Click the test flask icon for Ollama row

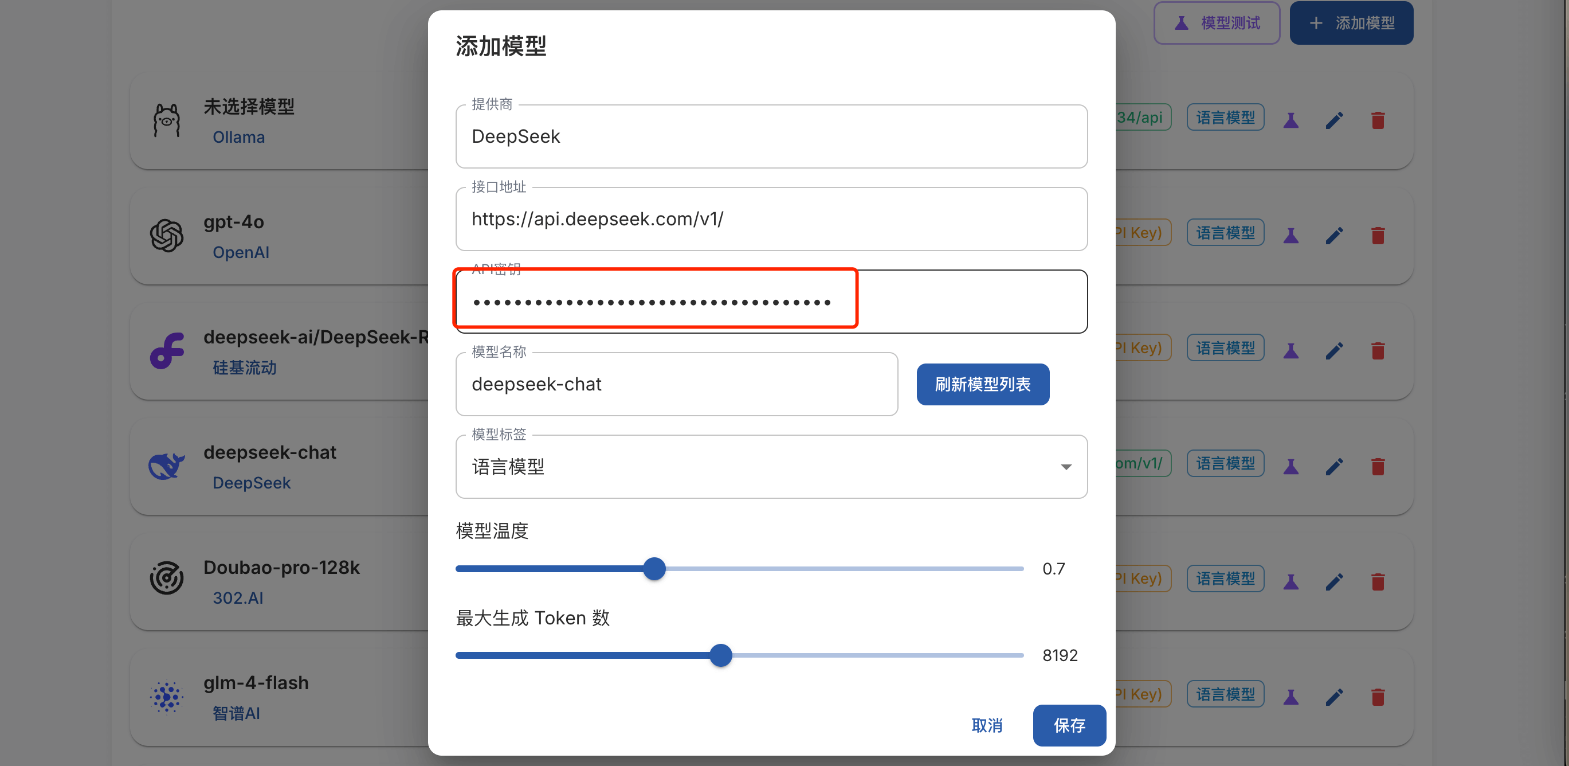[1290, 120]
